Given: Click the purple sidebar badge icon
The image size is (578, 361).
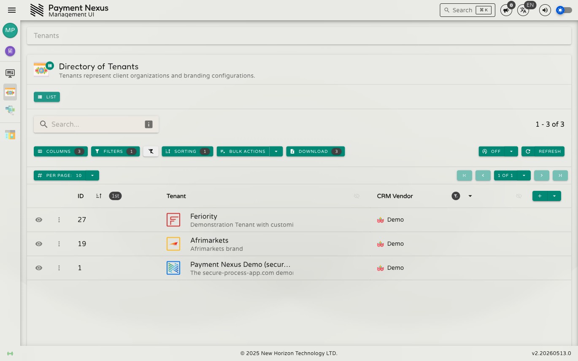Looking at the screenshot, I should 10,51.
